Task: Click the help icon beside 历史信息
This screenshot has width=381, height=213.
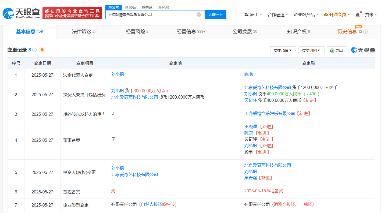Action: click(x=365, y=32)
